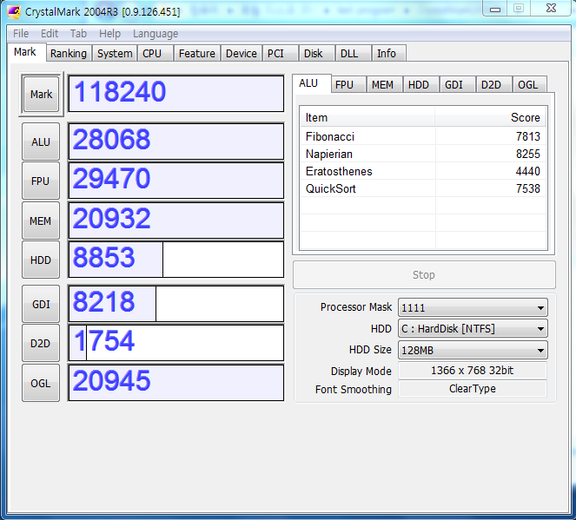Click the ALU score 28068
The height and width of the screenshot is (520, 576).
(176, 142)
